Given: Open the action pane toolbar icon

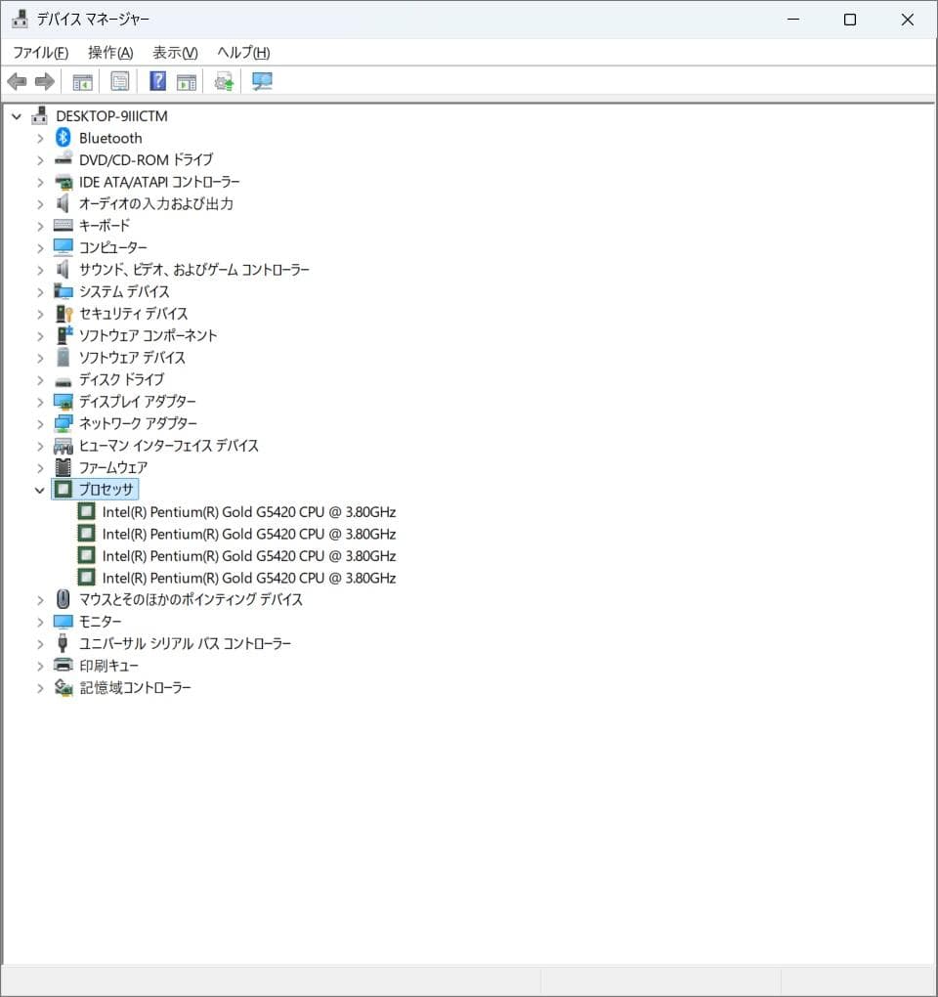Looking at the screenshot, I should tap(186, 80).
